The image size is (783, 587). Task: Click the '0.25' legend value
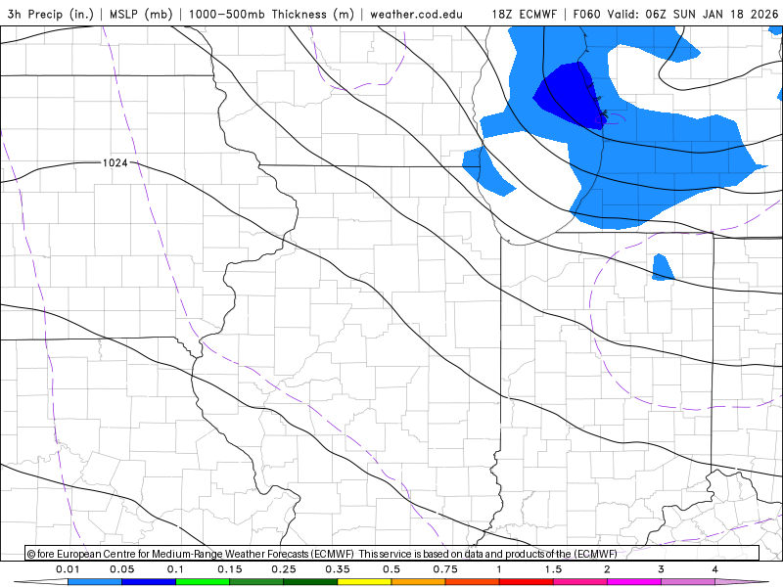[x=284, y=569]
